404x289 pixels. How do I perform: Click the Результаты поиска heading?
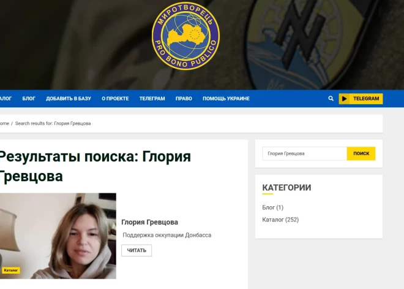95,166
